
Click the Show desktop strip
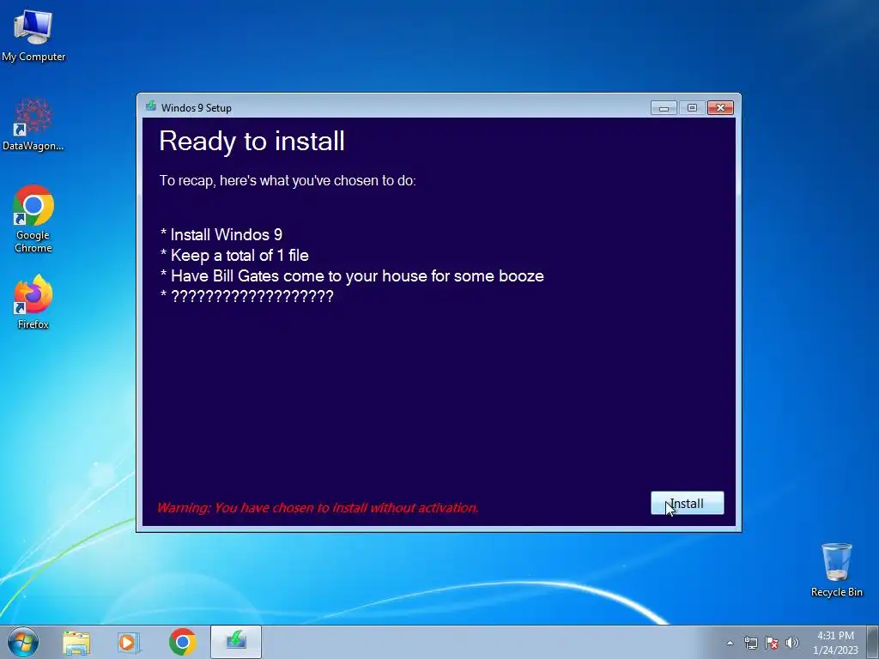[873, 642]
